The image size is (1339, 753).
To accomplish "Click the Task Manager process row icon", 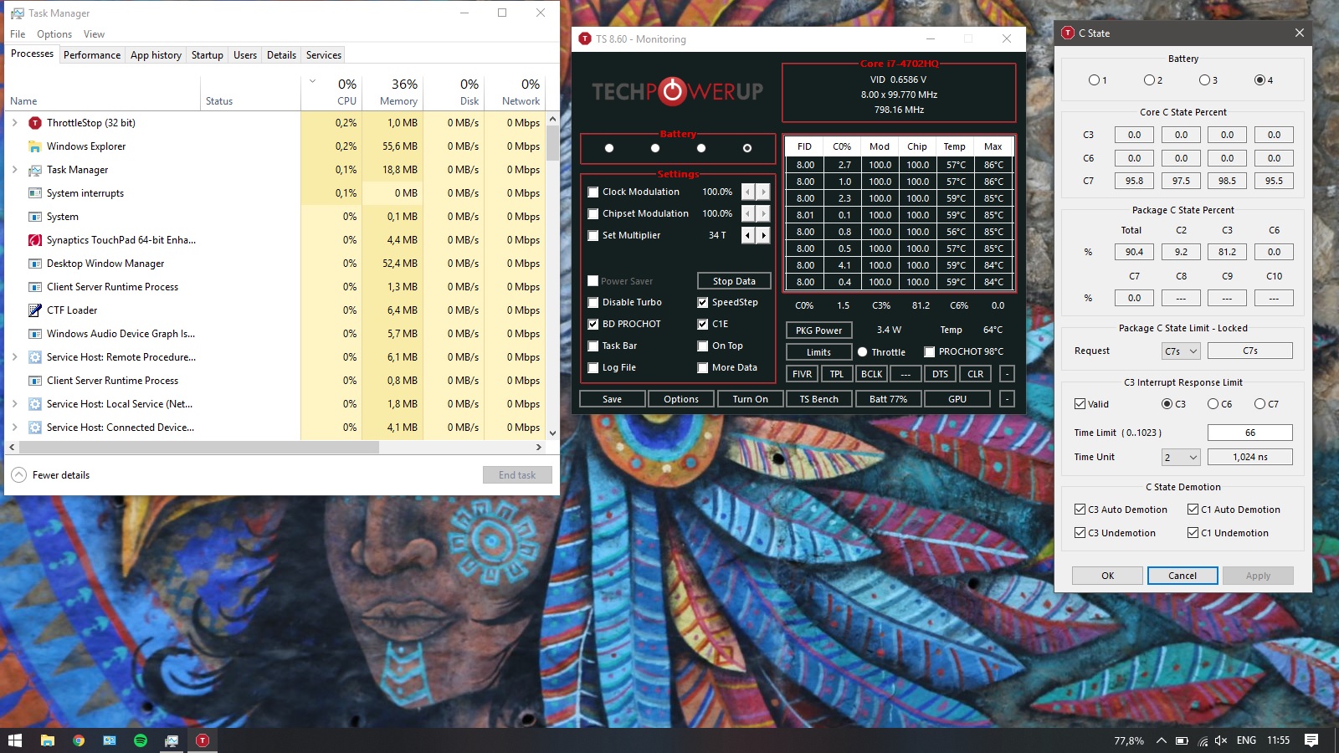I will (35, 170).
